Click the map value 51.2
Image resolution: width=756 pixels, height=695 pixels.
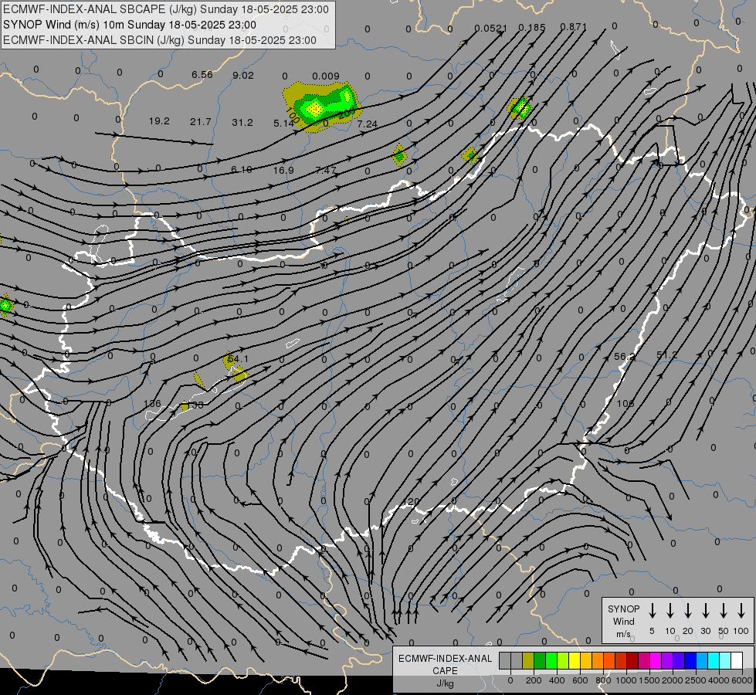pos(666,355)
